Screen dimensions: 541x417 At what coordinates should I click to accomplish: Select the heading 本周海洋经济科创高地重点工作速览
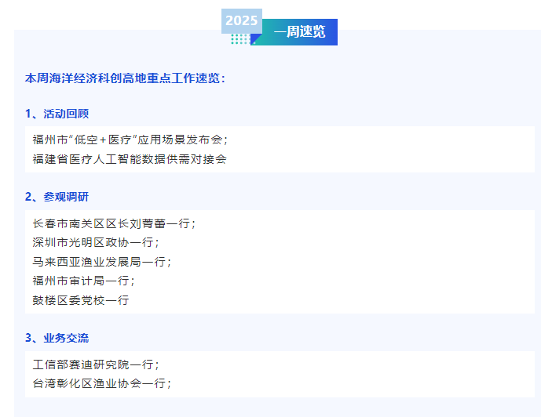coord(125,78)
